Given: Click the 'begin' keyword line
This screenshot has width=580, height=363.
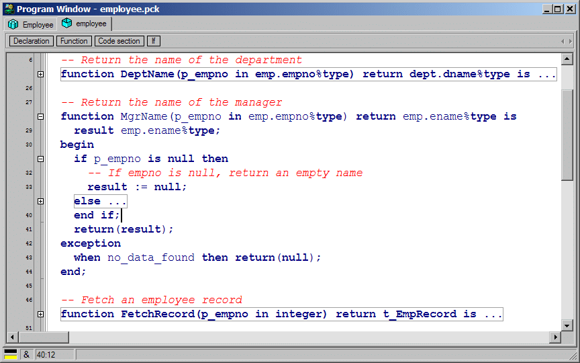Looking at the screenshot, I should click(77, 145).
